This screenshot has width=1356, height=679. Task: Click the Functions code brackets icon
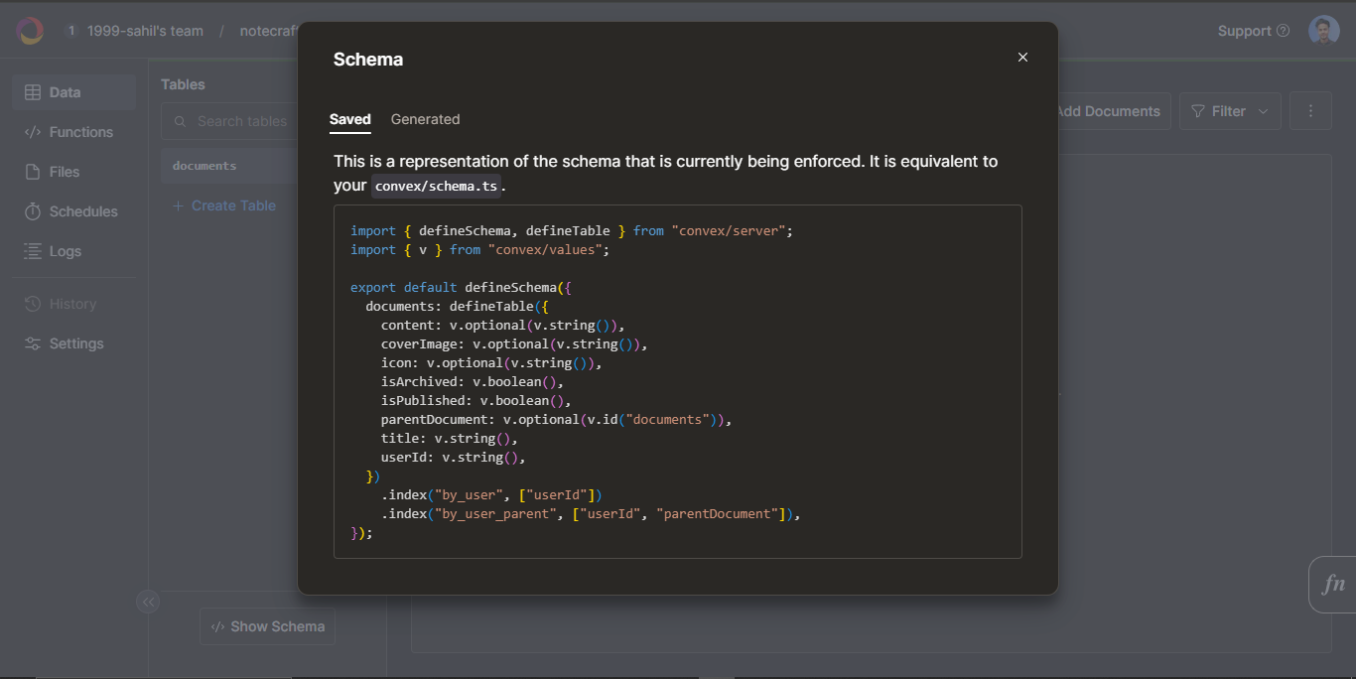33,132
